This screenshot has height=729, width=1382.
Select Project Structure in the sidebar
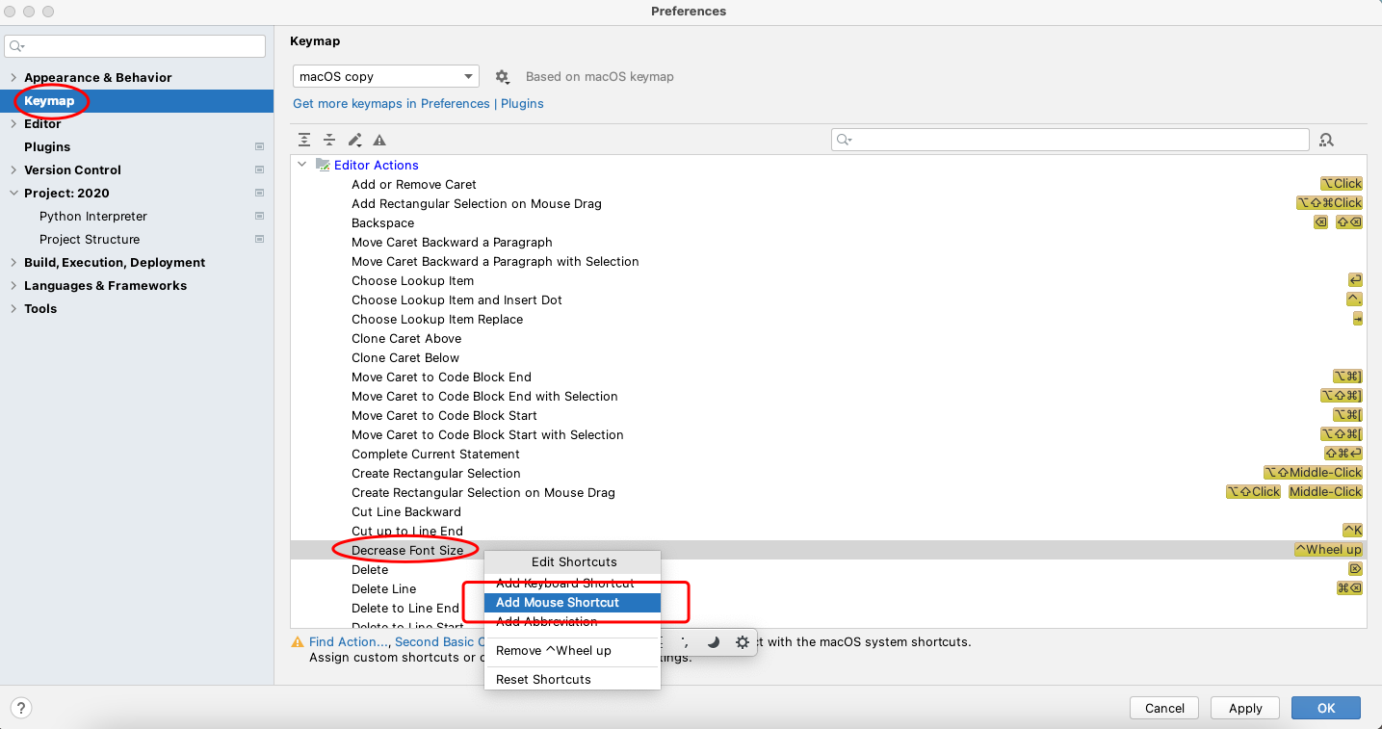point(137,239)
